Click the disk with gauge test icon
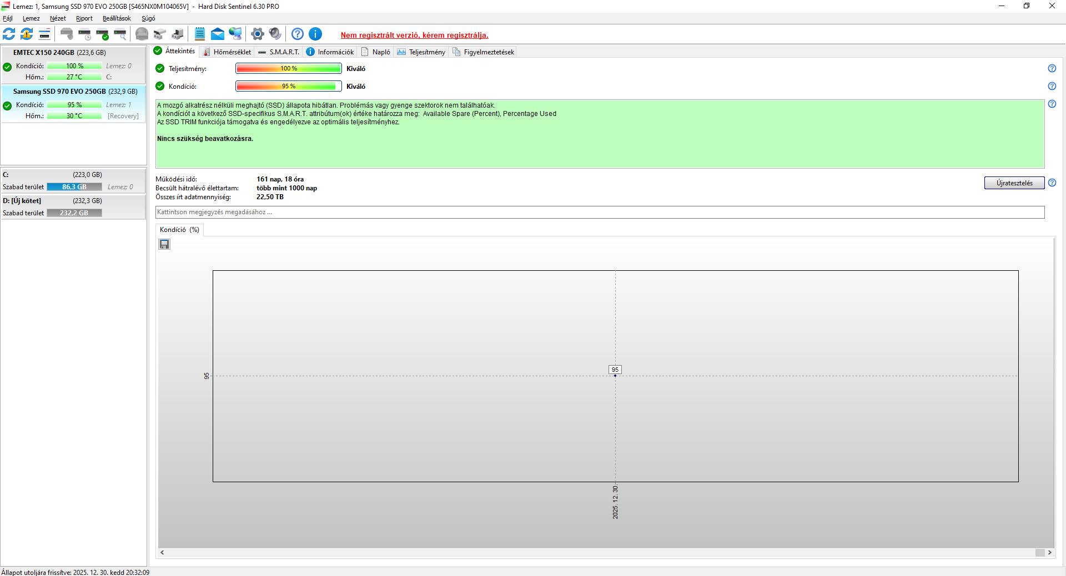The width and height of the screenshot is (1066, 576). click(x=67, y=34)
